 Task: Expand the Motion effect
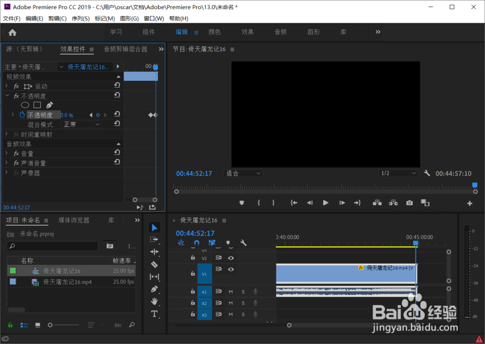[x=7, y=86]
